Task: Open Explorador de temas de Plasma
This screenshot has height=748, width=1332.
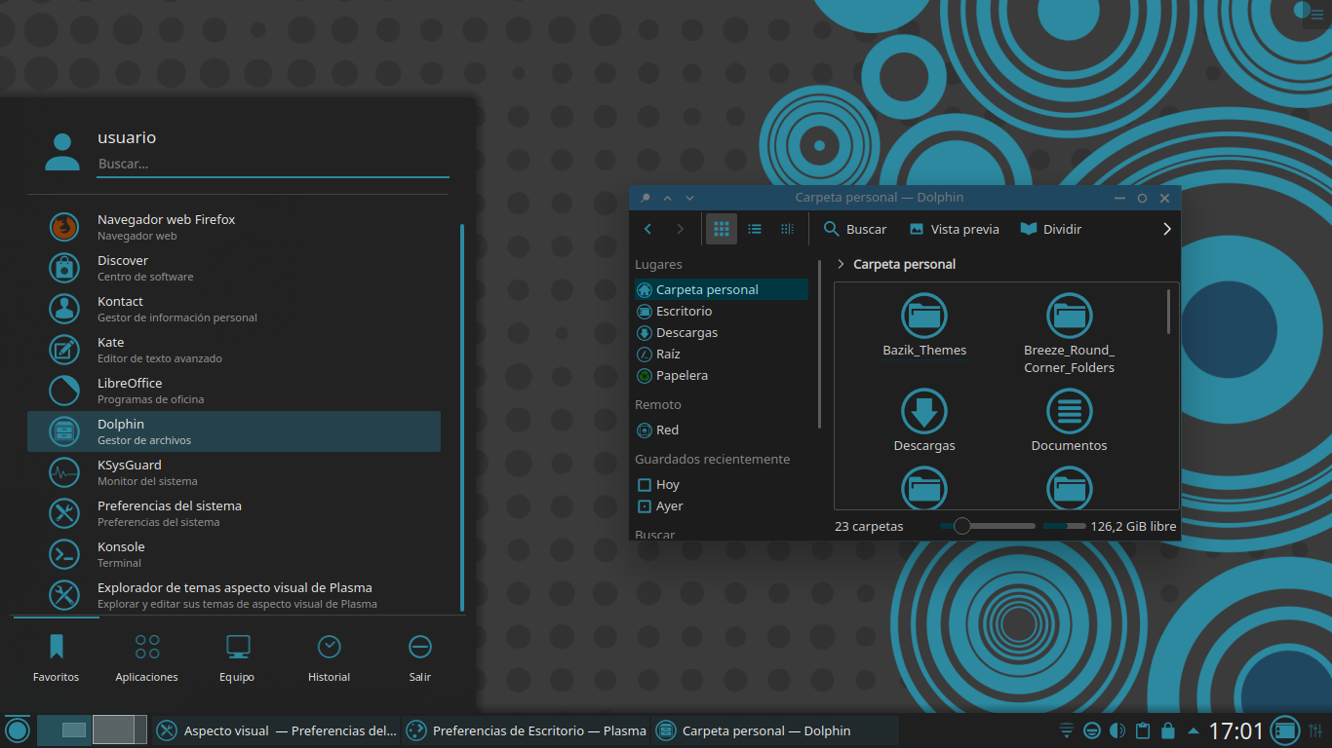Action: tap(234, 595)
